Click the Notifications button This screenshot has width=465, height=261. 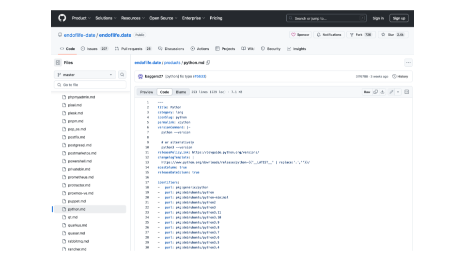coord(329,35)
